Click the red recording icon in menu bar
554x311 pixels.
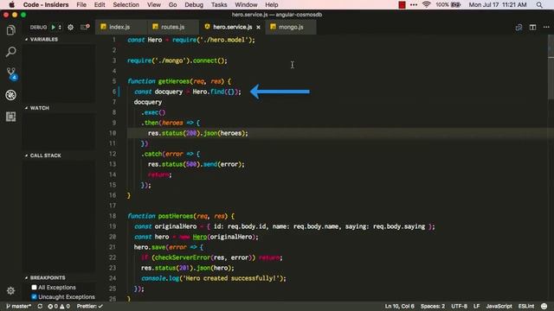[402, 4]
